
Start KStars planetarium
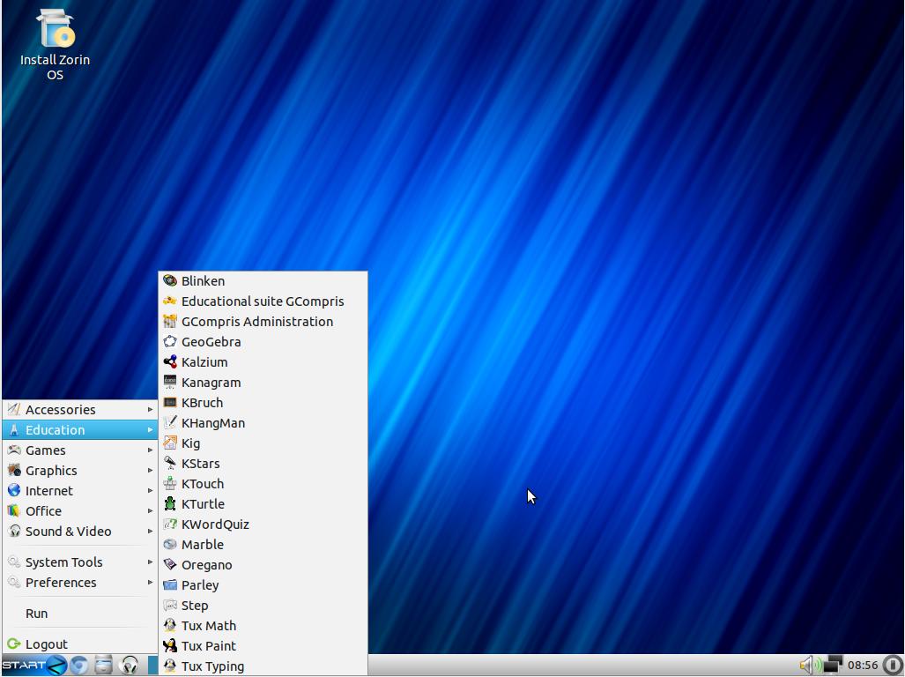tap(200, 464)
